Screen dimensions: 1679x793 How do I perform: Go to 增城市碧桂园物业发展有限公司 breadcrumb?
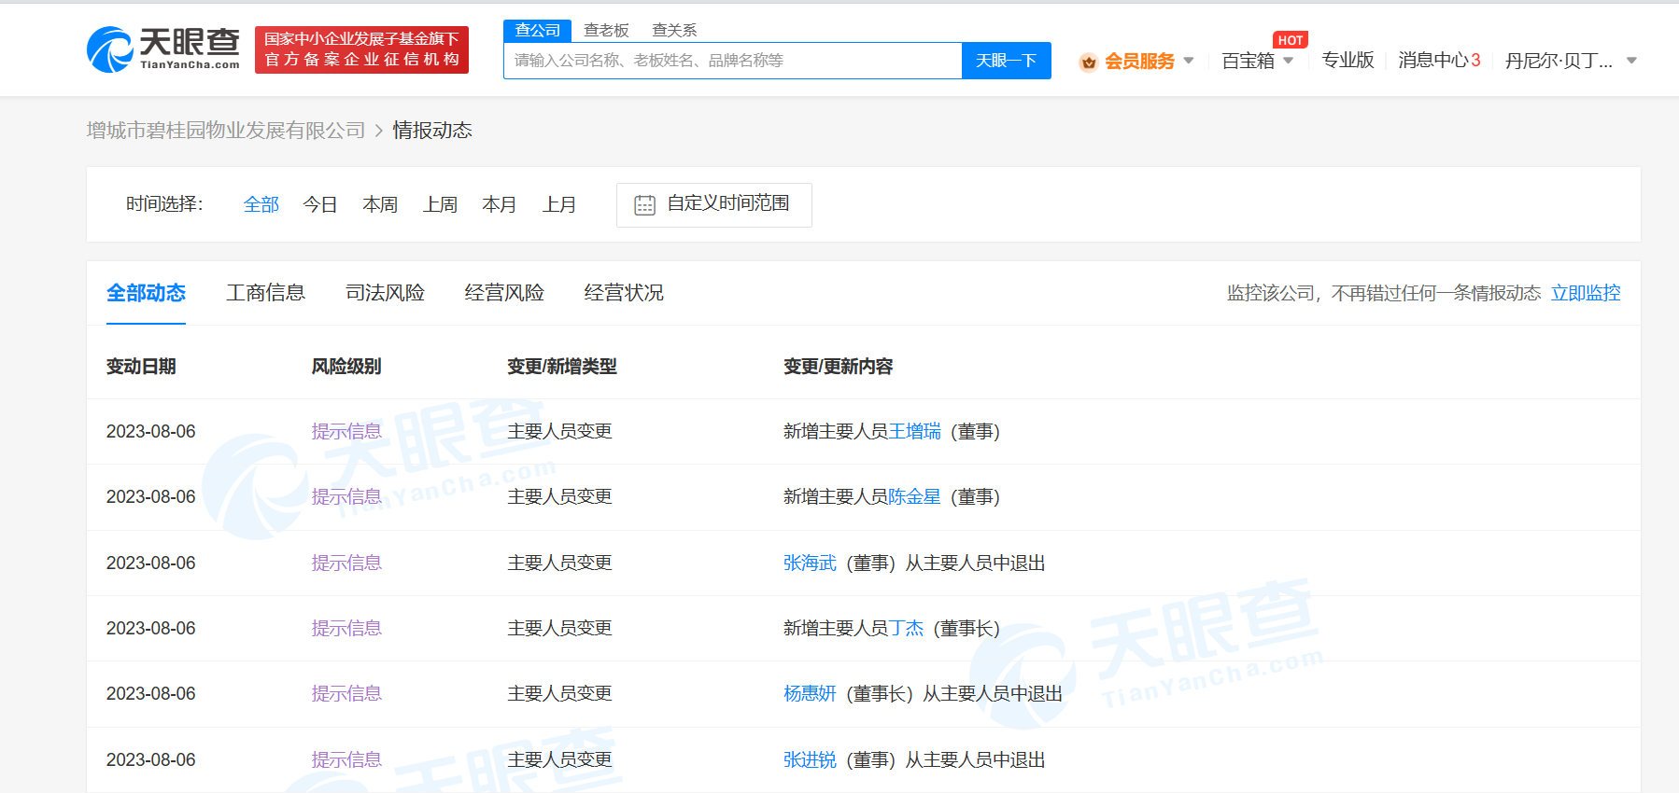pyautogui.click(x=226, y=131)
